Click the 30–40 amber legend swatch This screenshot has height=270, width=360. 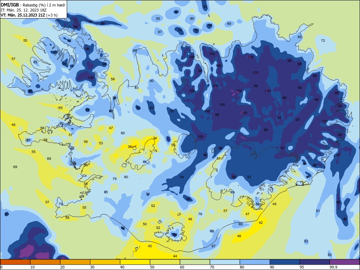[105, 262]
